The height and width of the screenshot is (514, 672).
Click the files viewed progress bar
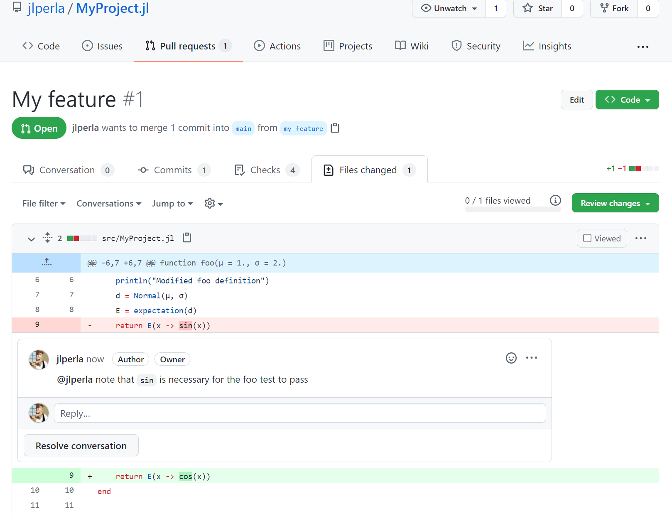pos(513,209)
